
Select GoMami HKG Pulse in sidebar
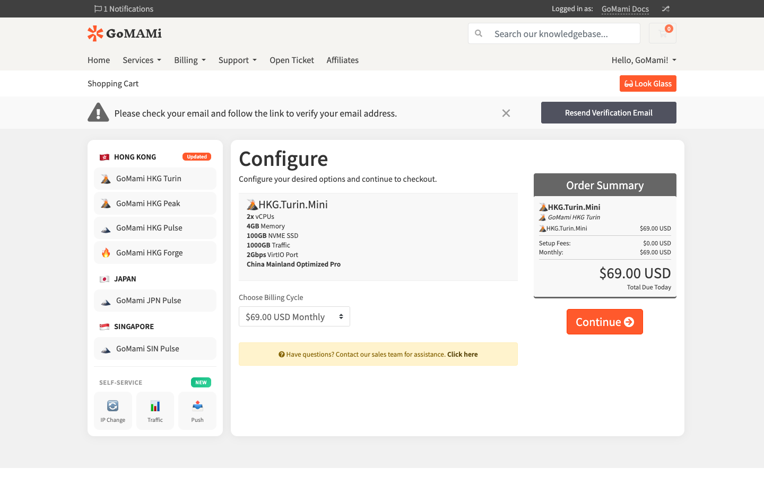pyautogui.click(x=155, y=228)
